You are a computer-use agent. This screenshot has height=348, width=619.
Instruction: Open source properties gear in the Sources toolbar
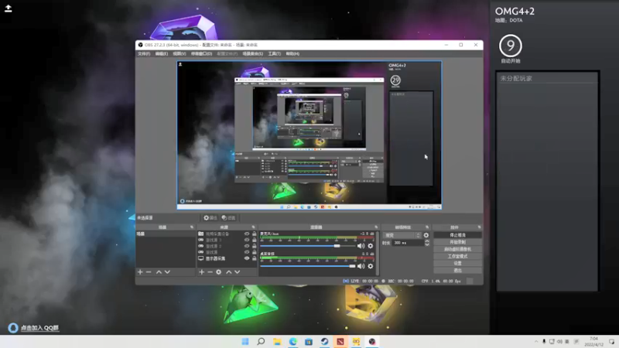(219, 272)
